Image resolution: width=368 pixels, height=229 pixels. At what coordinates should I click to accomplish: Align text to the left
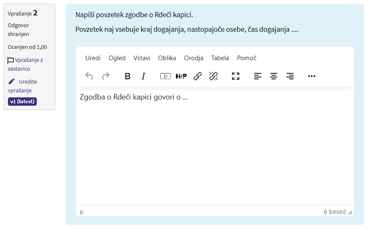pos(258,76)
